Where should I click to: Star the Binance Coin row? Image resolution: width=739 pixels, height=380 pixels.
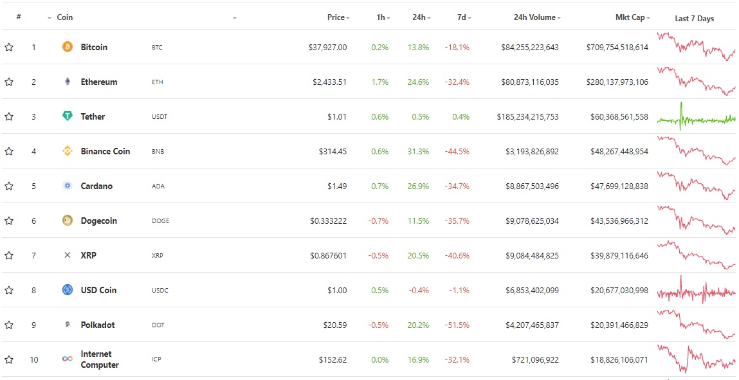9,151
